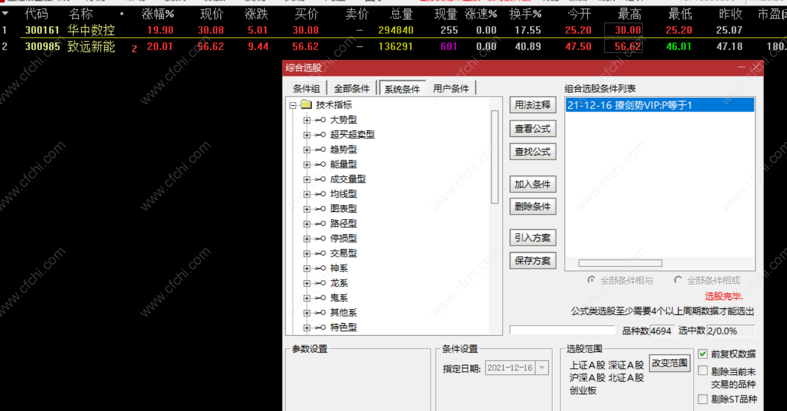Screen dimensions: 787x411
Task: Sort by the 总量 column header
Action: pyautogui.click(x=401, y=14)
